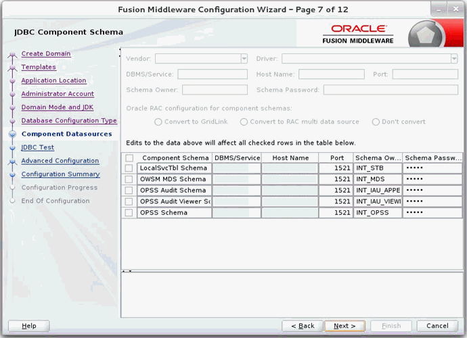Jump to Configuration Summary step
467x338 pixels.
pyautogui.click(x=60, y=174)
